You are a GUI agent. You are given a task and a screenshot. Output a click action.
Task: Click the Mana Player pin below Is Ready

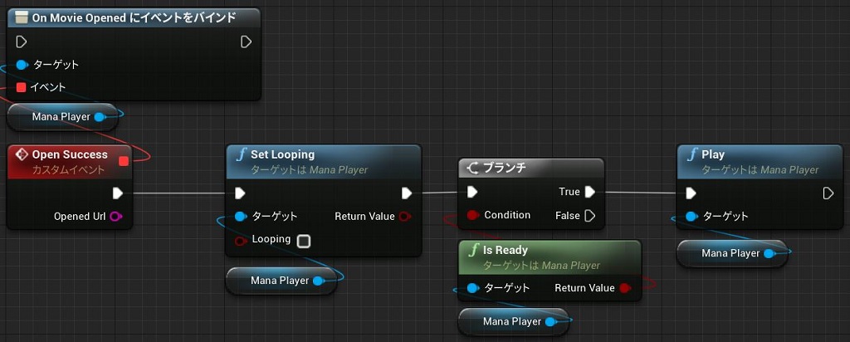(551, 322)
